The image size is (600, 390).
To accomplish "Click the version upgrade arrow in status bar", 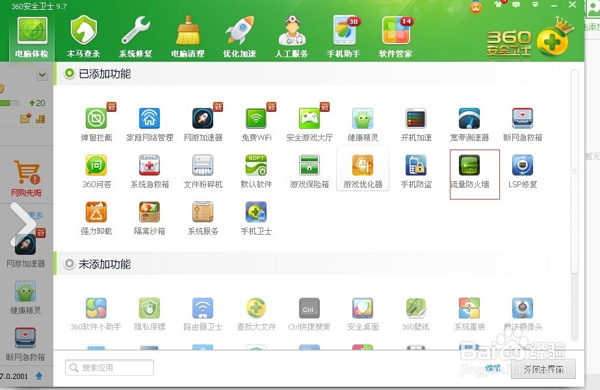I will [x=38, y=376].
